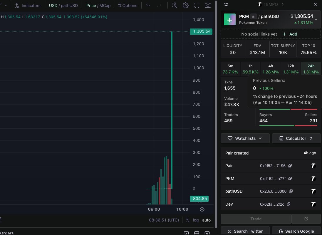
Task: Open the Watchlists dropdown
Action: tap(245, 138)
